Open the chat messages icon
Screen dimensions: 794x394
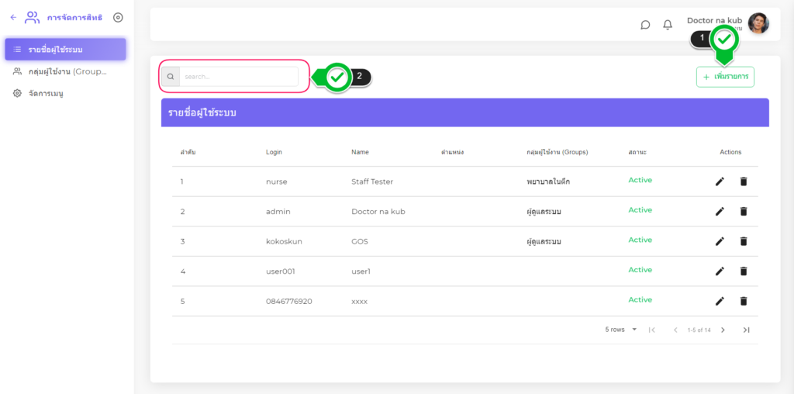click(x=645, y=25)
